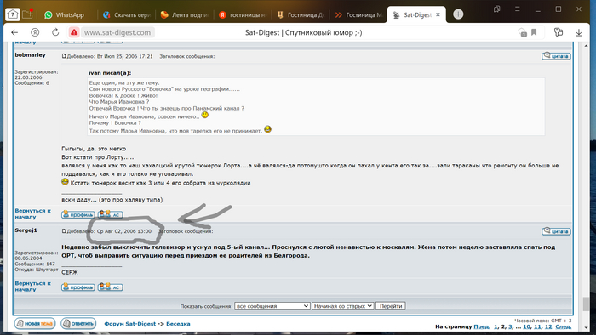Open the Yandex account icon next to back
596x335 pixels.
coord(35,32)
